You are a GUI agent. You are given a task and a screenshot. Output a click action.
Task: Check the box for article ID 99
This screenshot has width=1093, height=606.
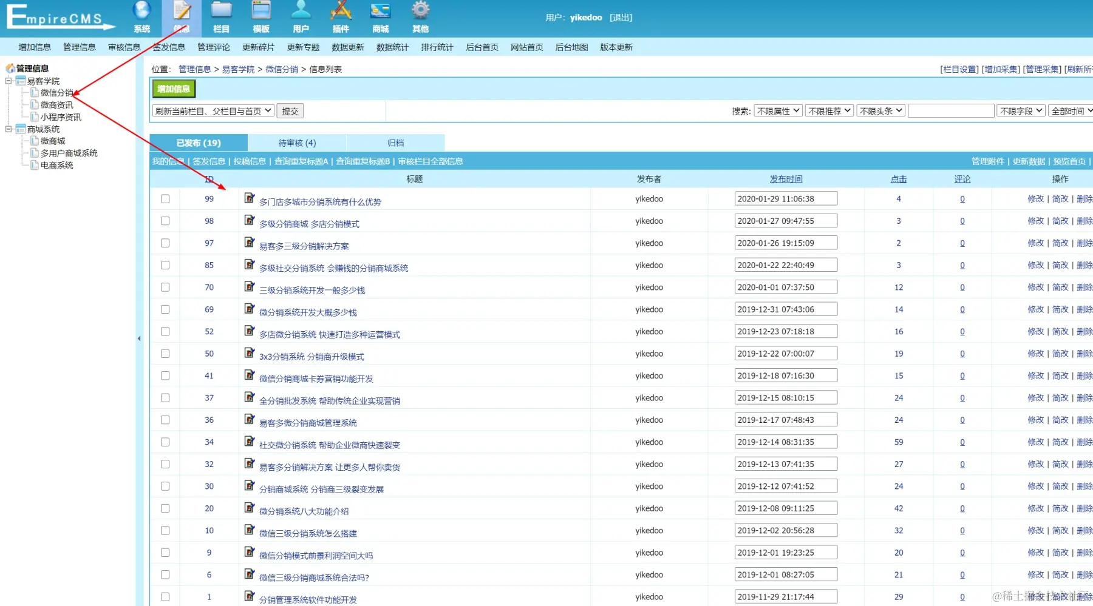pyautogui.click(x=165, y=199)
